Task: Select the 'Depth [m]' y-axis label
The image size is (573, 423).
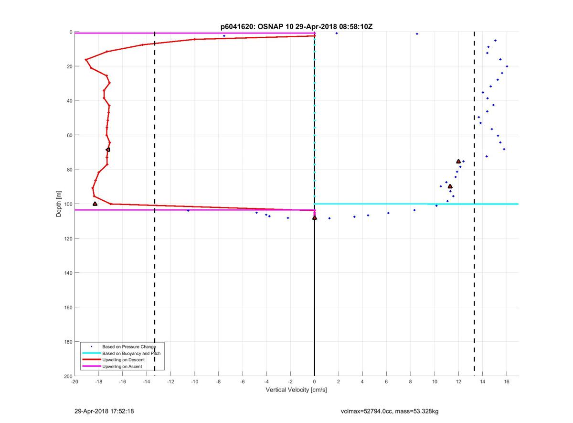Action: coord(59,204)
